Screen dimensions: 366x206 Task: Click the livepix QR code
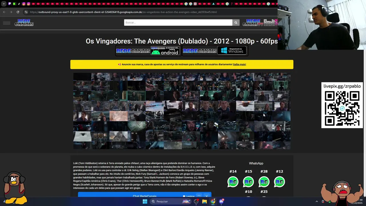click(342, 108)
